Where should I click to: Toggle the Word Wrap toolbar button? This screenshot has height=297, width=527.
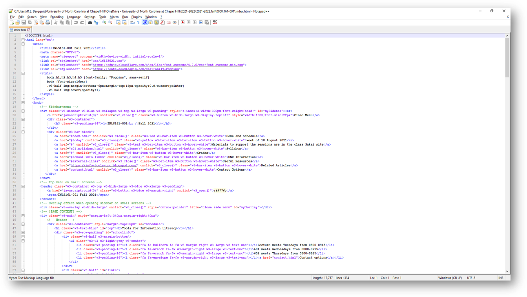coord(132,22)
